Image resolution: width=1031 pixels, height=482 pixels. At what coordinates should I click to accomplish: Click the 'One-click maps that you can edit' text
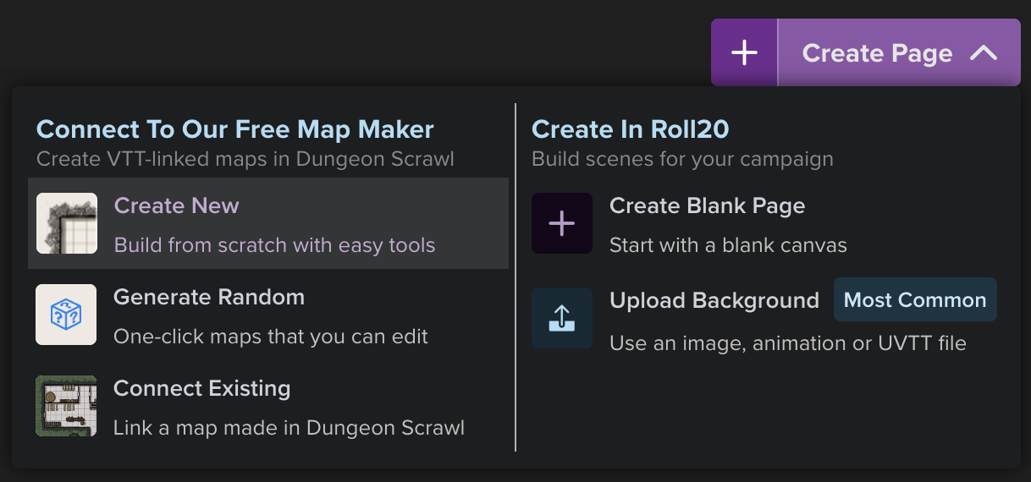[x=271, y=337]
